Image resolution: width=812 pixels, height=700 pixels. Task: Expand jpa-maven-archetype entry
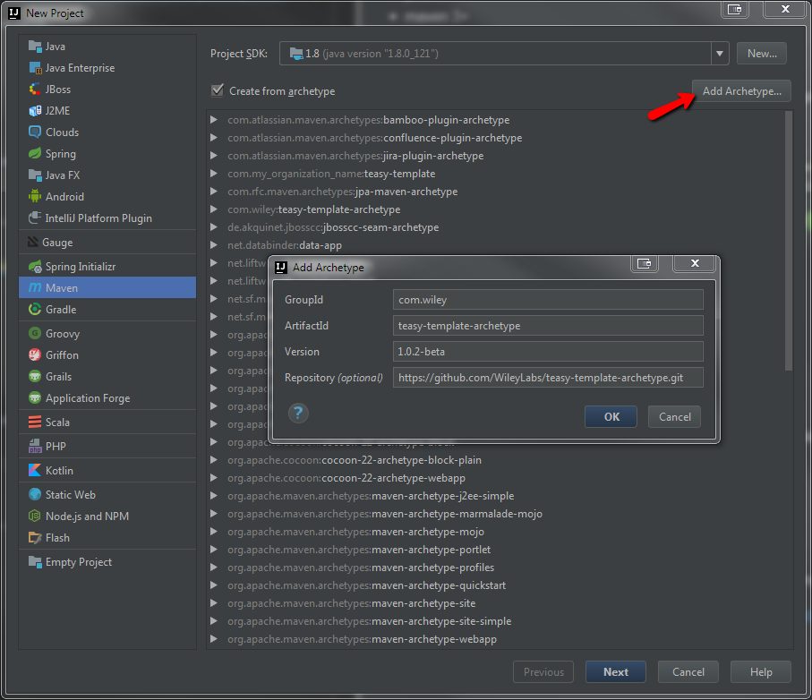pyautogui.click(x=213, y=192)
